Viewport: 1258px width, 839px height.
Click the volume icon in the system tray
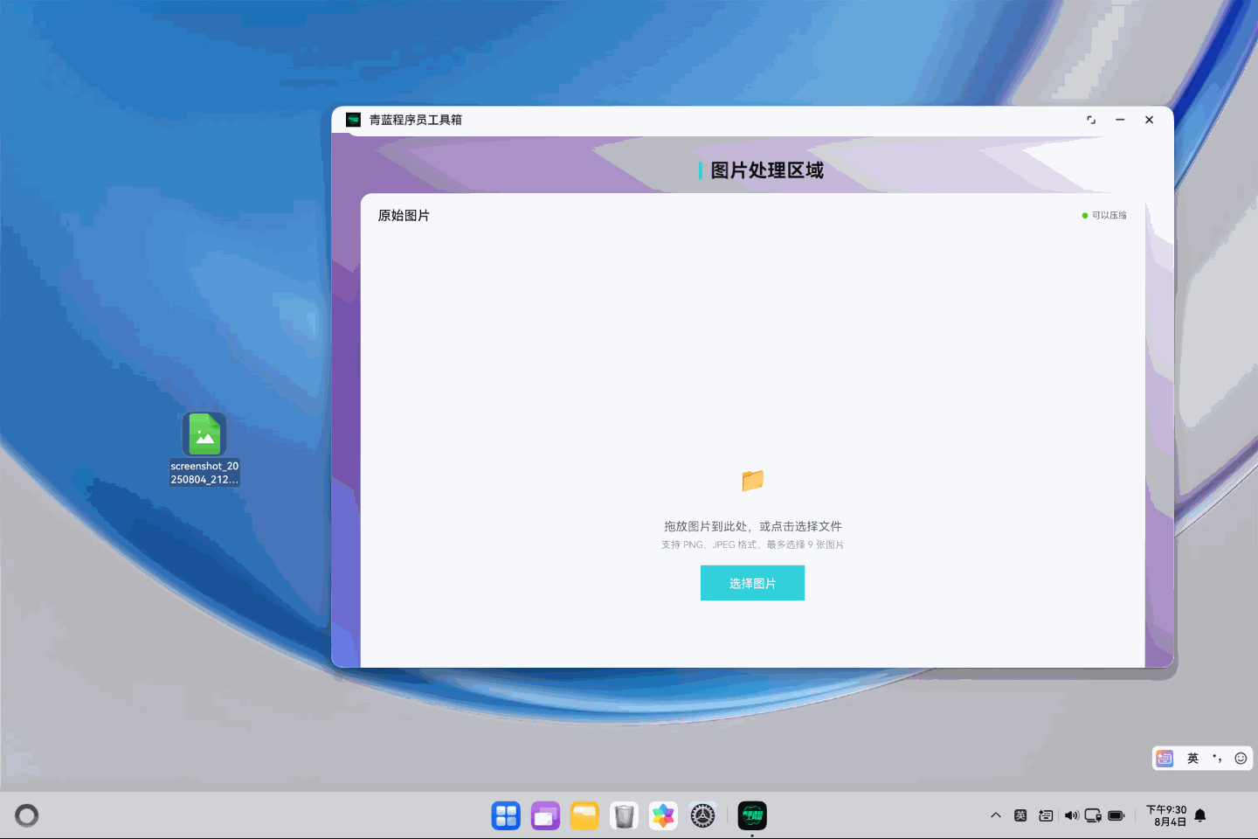1072,815
